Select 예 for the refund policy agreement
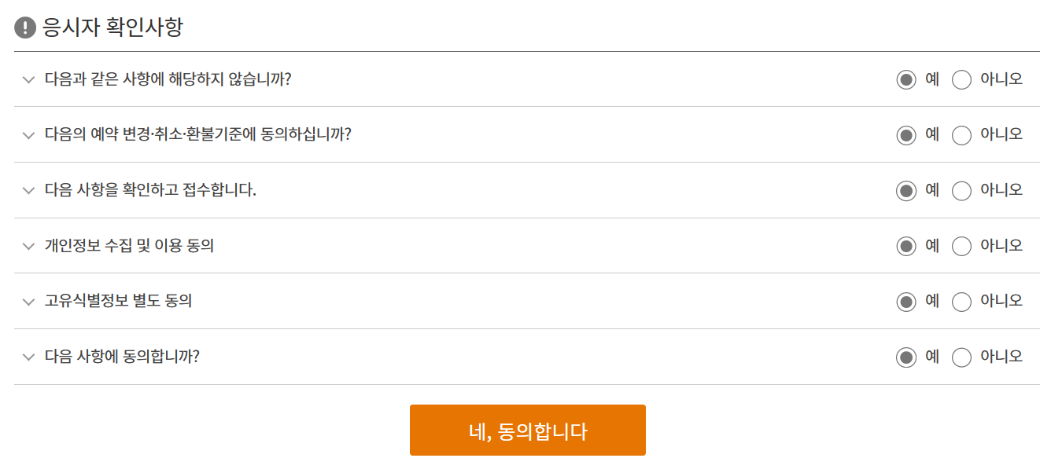 905,135
